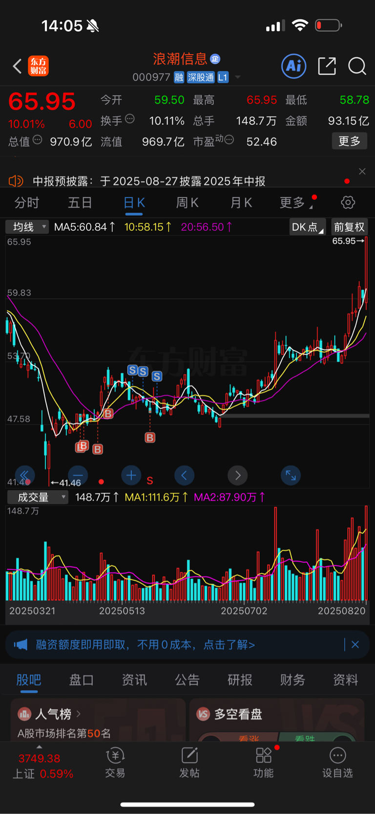
Task: Switch to 周K chart tab
Action: coord(187,202)
